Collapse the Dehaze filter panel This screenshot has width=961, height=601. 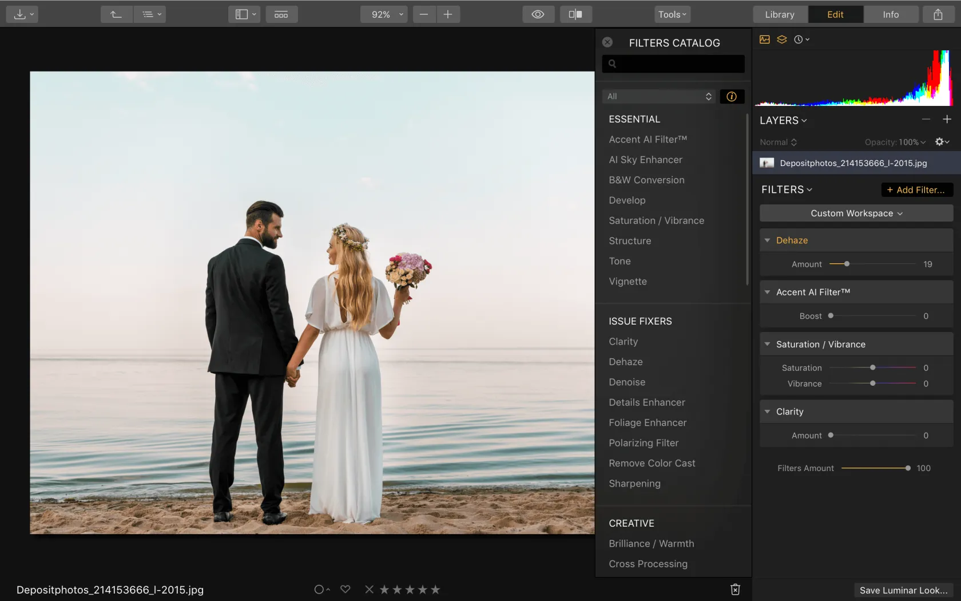pos(768,240)
